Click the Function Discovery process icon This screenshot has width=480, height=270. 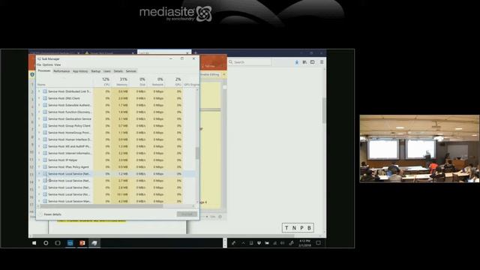point(45,112)
